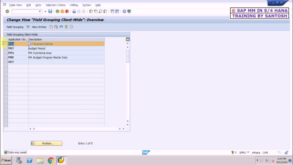This screenshot has width=293, height=165.
Task: Click the Select All icon
Action: 66,27
